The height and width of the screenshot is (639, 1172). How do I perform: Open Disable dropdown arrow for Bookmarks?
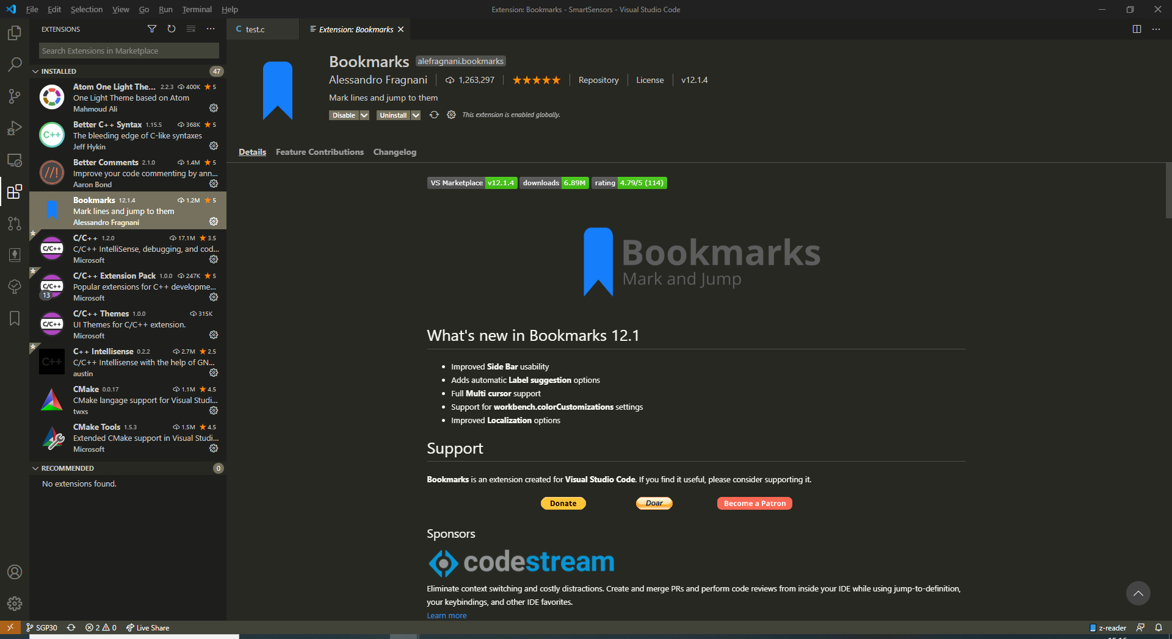click(364, 115)
